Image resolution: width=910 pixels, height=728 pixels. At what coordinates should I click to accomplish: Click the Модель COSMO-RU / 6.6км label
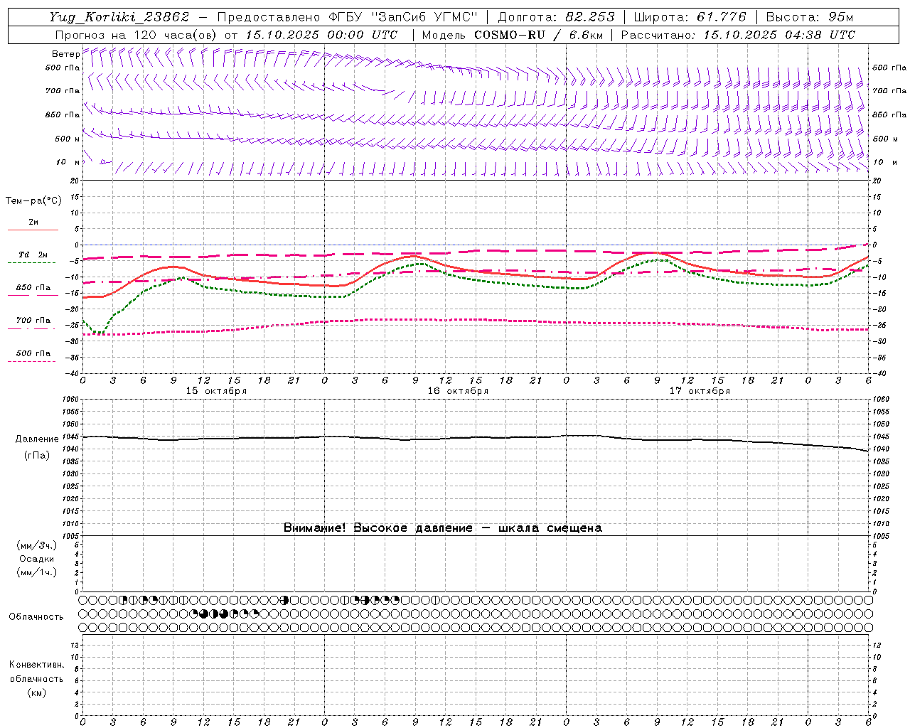click(513, 35)
